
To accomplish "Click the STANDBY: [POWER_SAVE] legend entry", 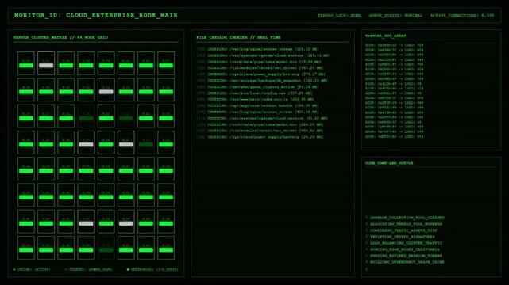I will pyautogui.click(x=88, y=269).
